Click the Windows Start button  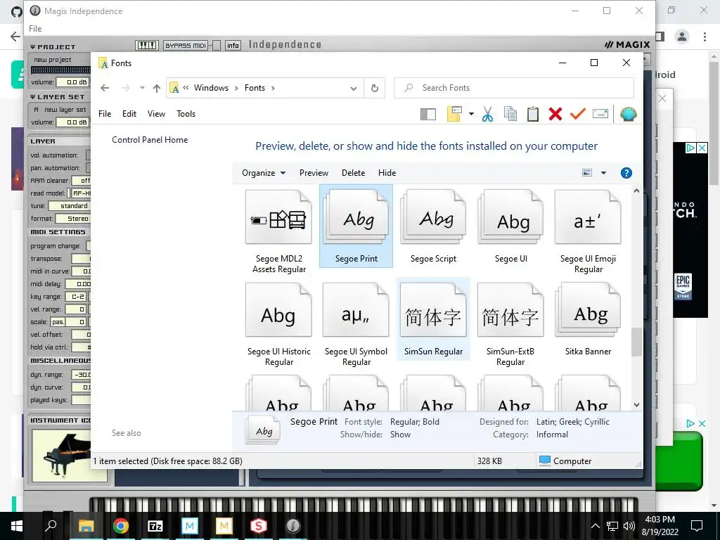click(x=17, y=526)
